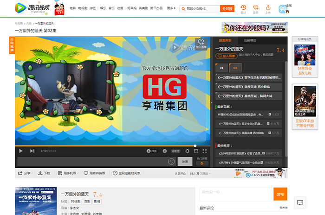Click the add-to-watchlist heart overlay on video
This screenshot has height=215, width=325.
pos(201,44)
